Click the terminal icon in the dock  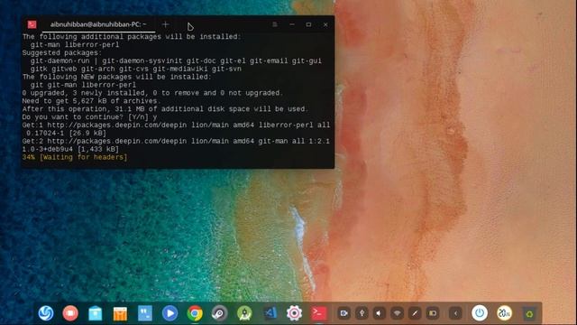point(318,313)
